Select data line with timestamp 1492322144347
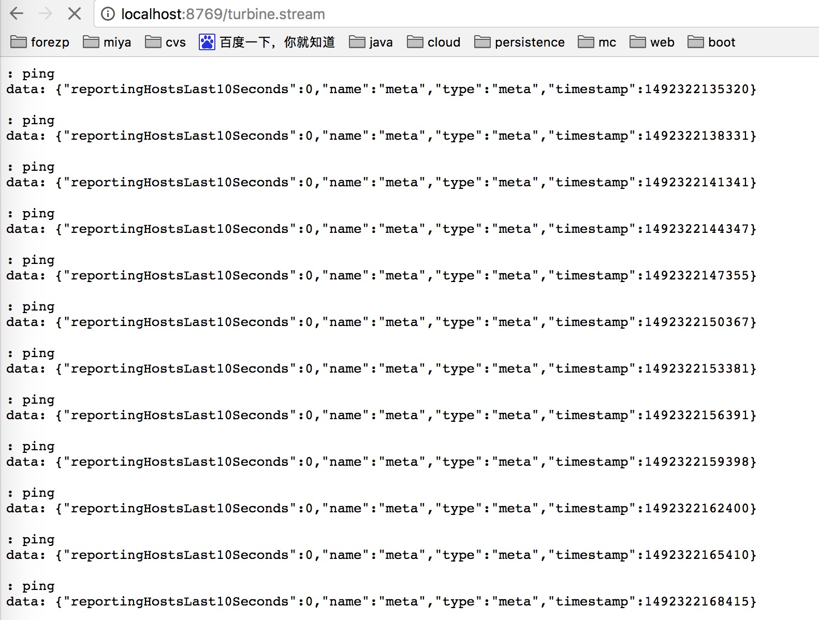819x620 pixels. click(x=381, y=229)
